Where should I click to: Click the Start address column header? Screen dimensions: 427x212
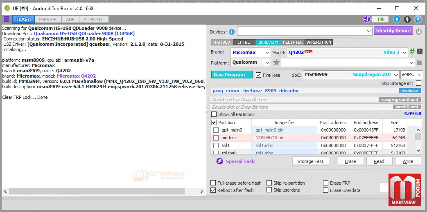[333, 123]
